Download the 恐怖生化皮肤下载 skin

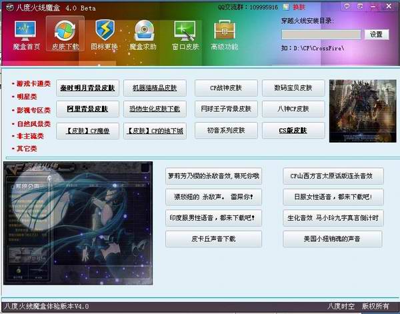pyautogui.click(x=155, y=109)
